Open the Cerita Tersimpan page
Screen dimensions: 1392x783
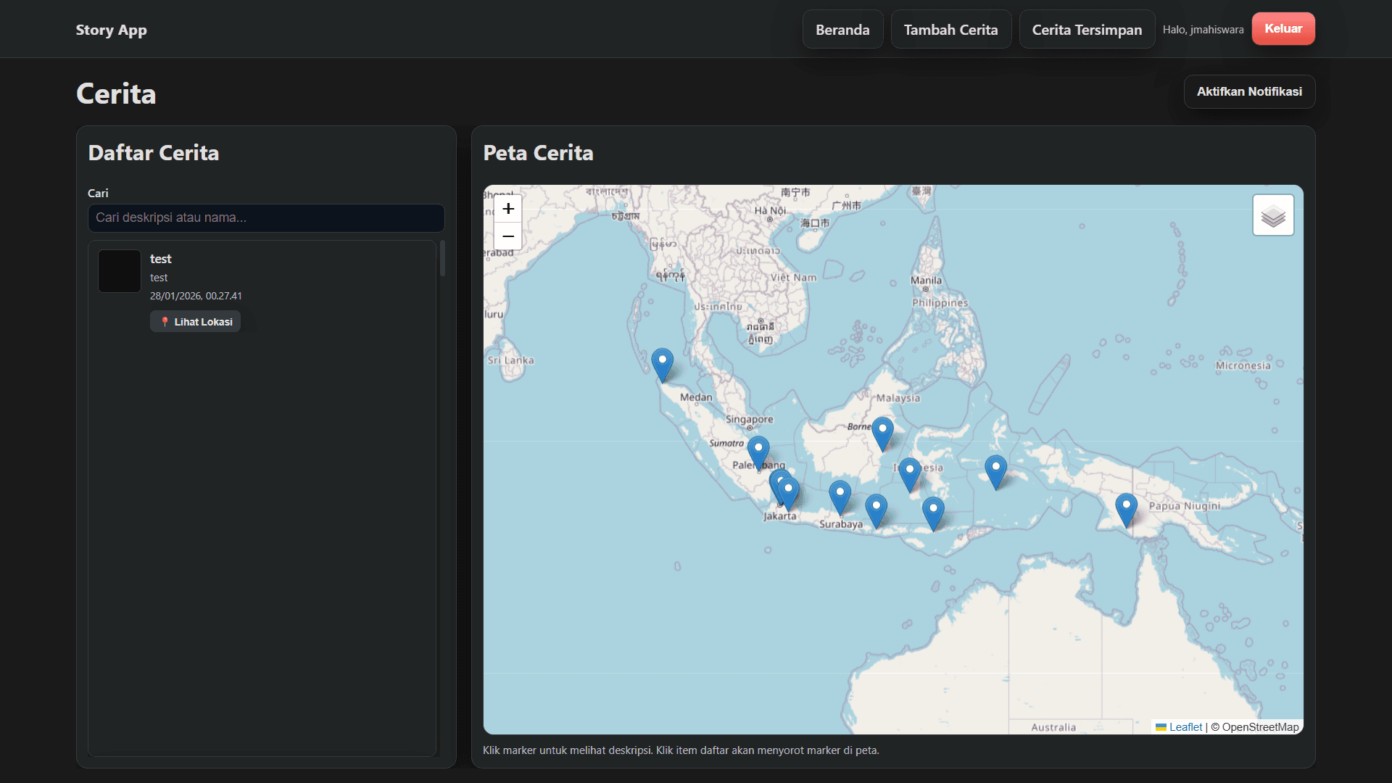click(x=1087, y=30)
